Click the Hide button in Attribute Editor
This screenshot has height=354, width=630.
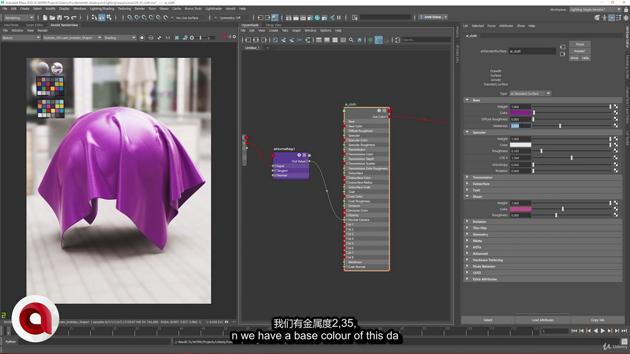click(x=585, y=58)
